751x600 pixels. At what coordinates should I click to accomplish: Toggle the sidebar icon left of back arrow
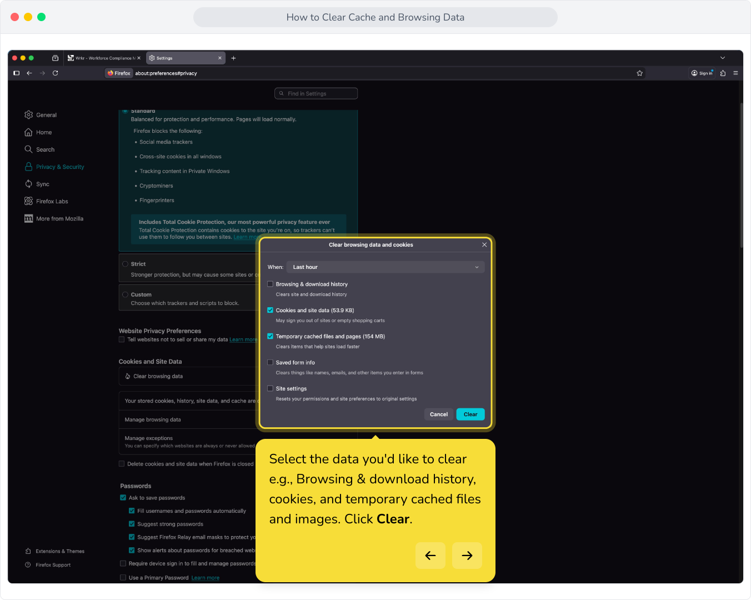(17, 73)
